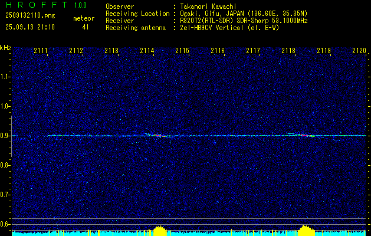Image resolution: width=371 pixels, height=236 pixels.
Task: Click the yellow power peak below 2114
Action: (x=160, y=231)
